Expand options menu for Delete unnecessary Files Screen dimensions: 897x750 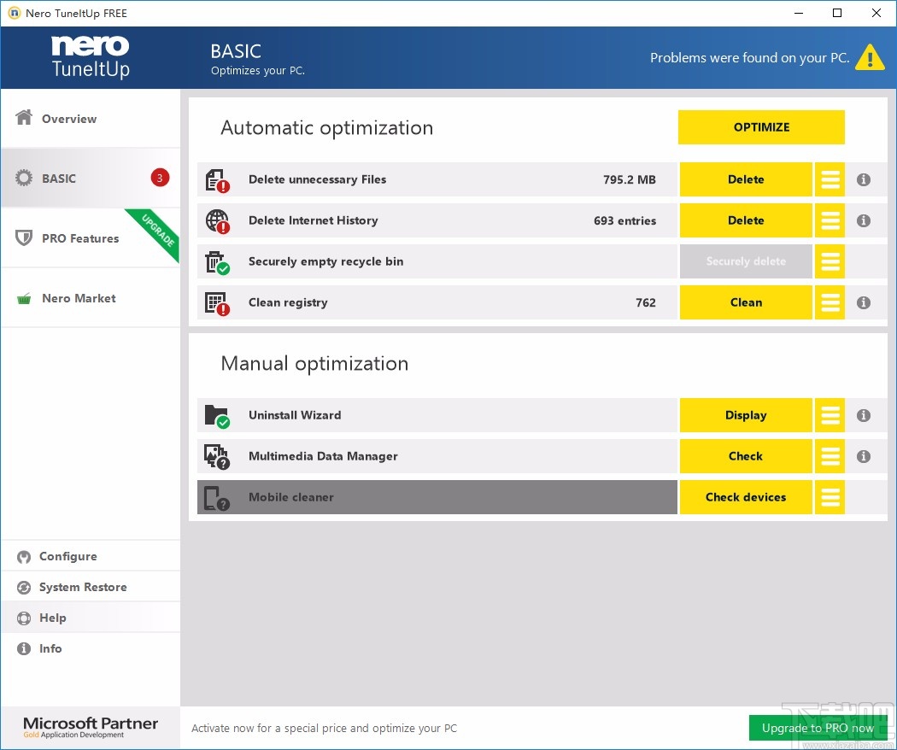pos(830,179)
